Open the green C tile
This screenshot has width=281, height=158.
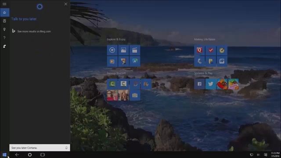[112, 84]
